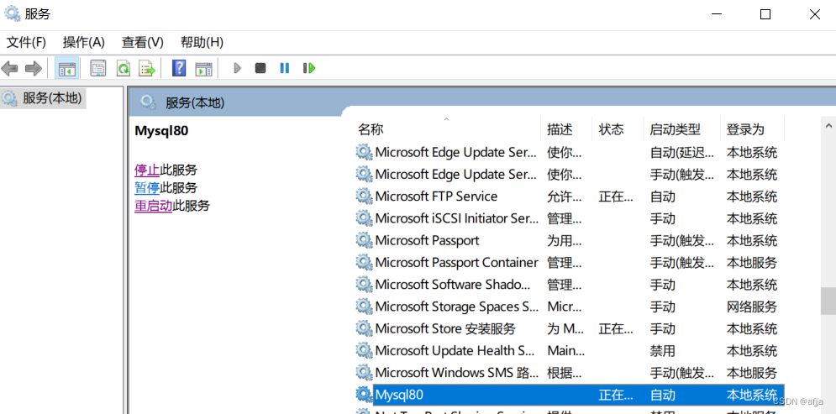
Task: Click 禁用 startup type of Microsoft Update Health
Action: 663,350
